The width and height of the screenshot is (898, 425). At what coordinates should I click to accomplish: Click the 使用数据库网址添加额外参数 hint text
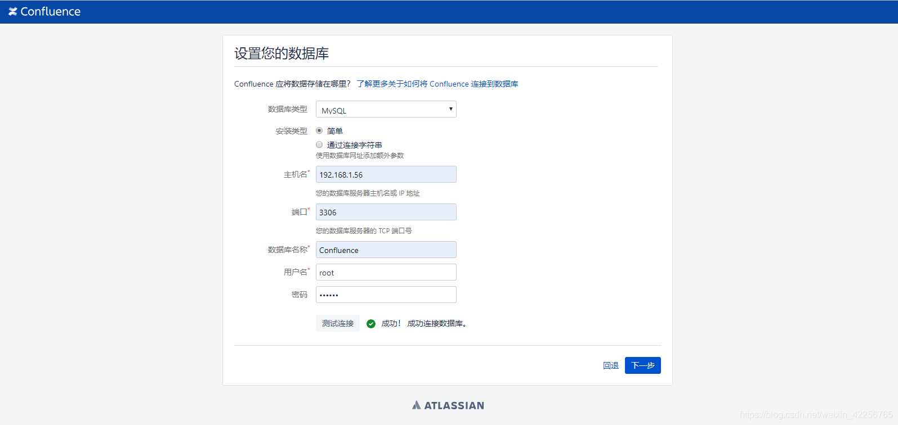[360, 156]
